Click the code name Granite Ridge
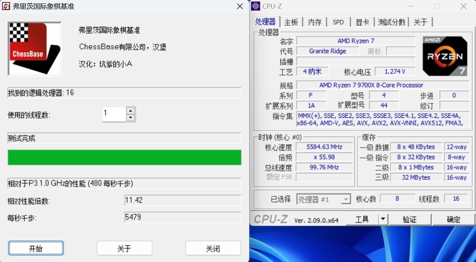 (327, 51)
